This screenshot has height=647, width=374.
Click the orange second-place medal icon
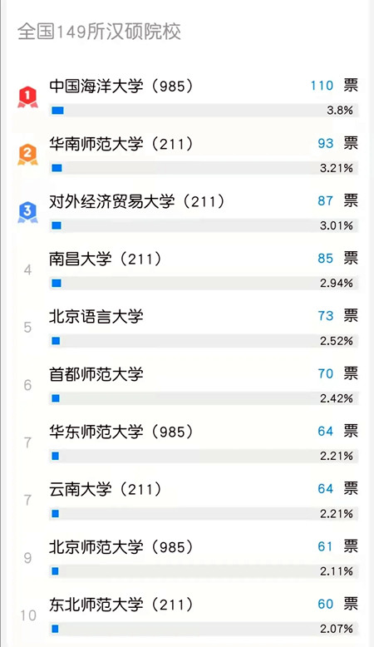point(27,155)
